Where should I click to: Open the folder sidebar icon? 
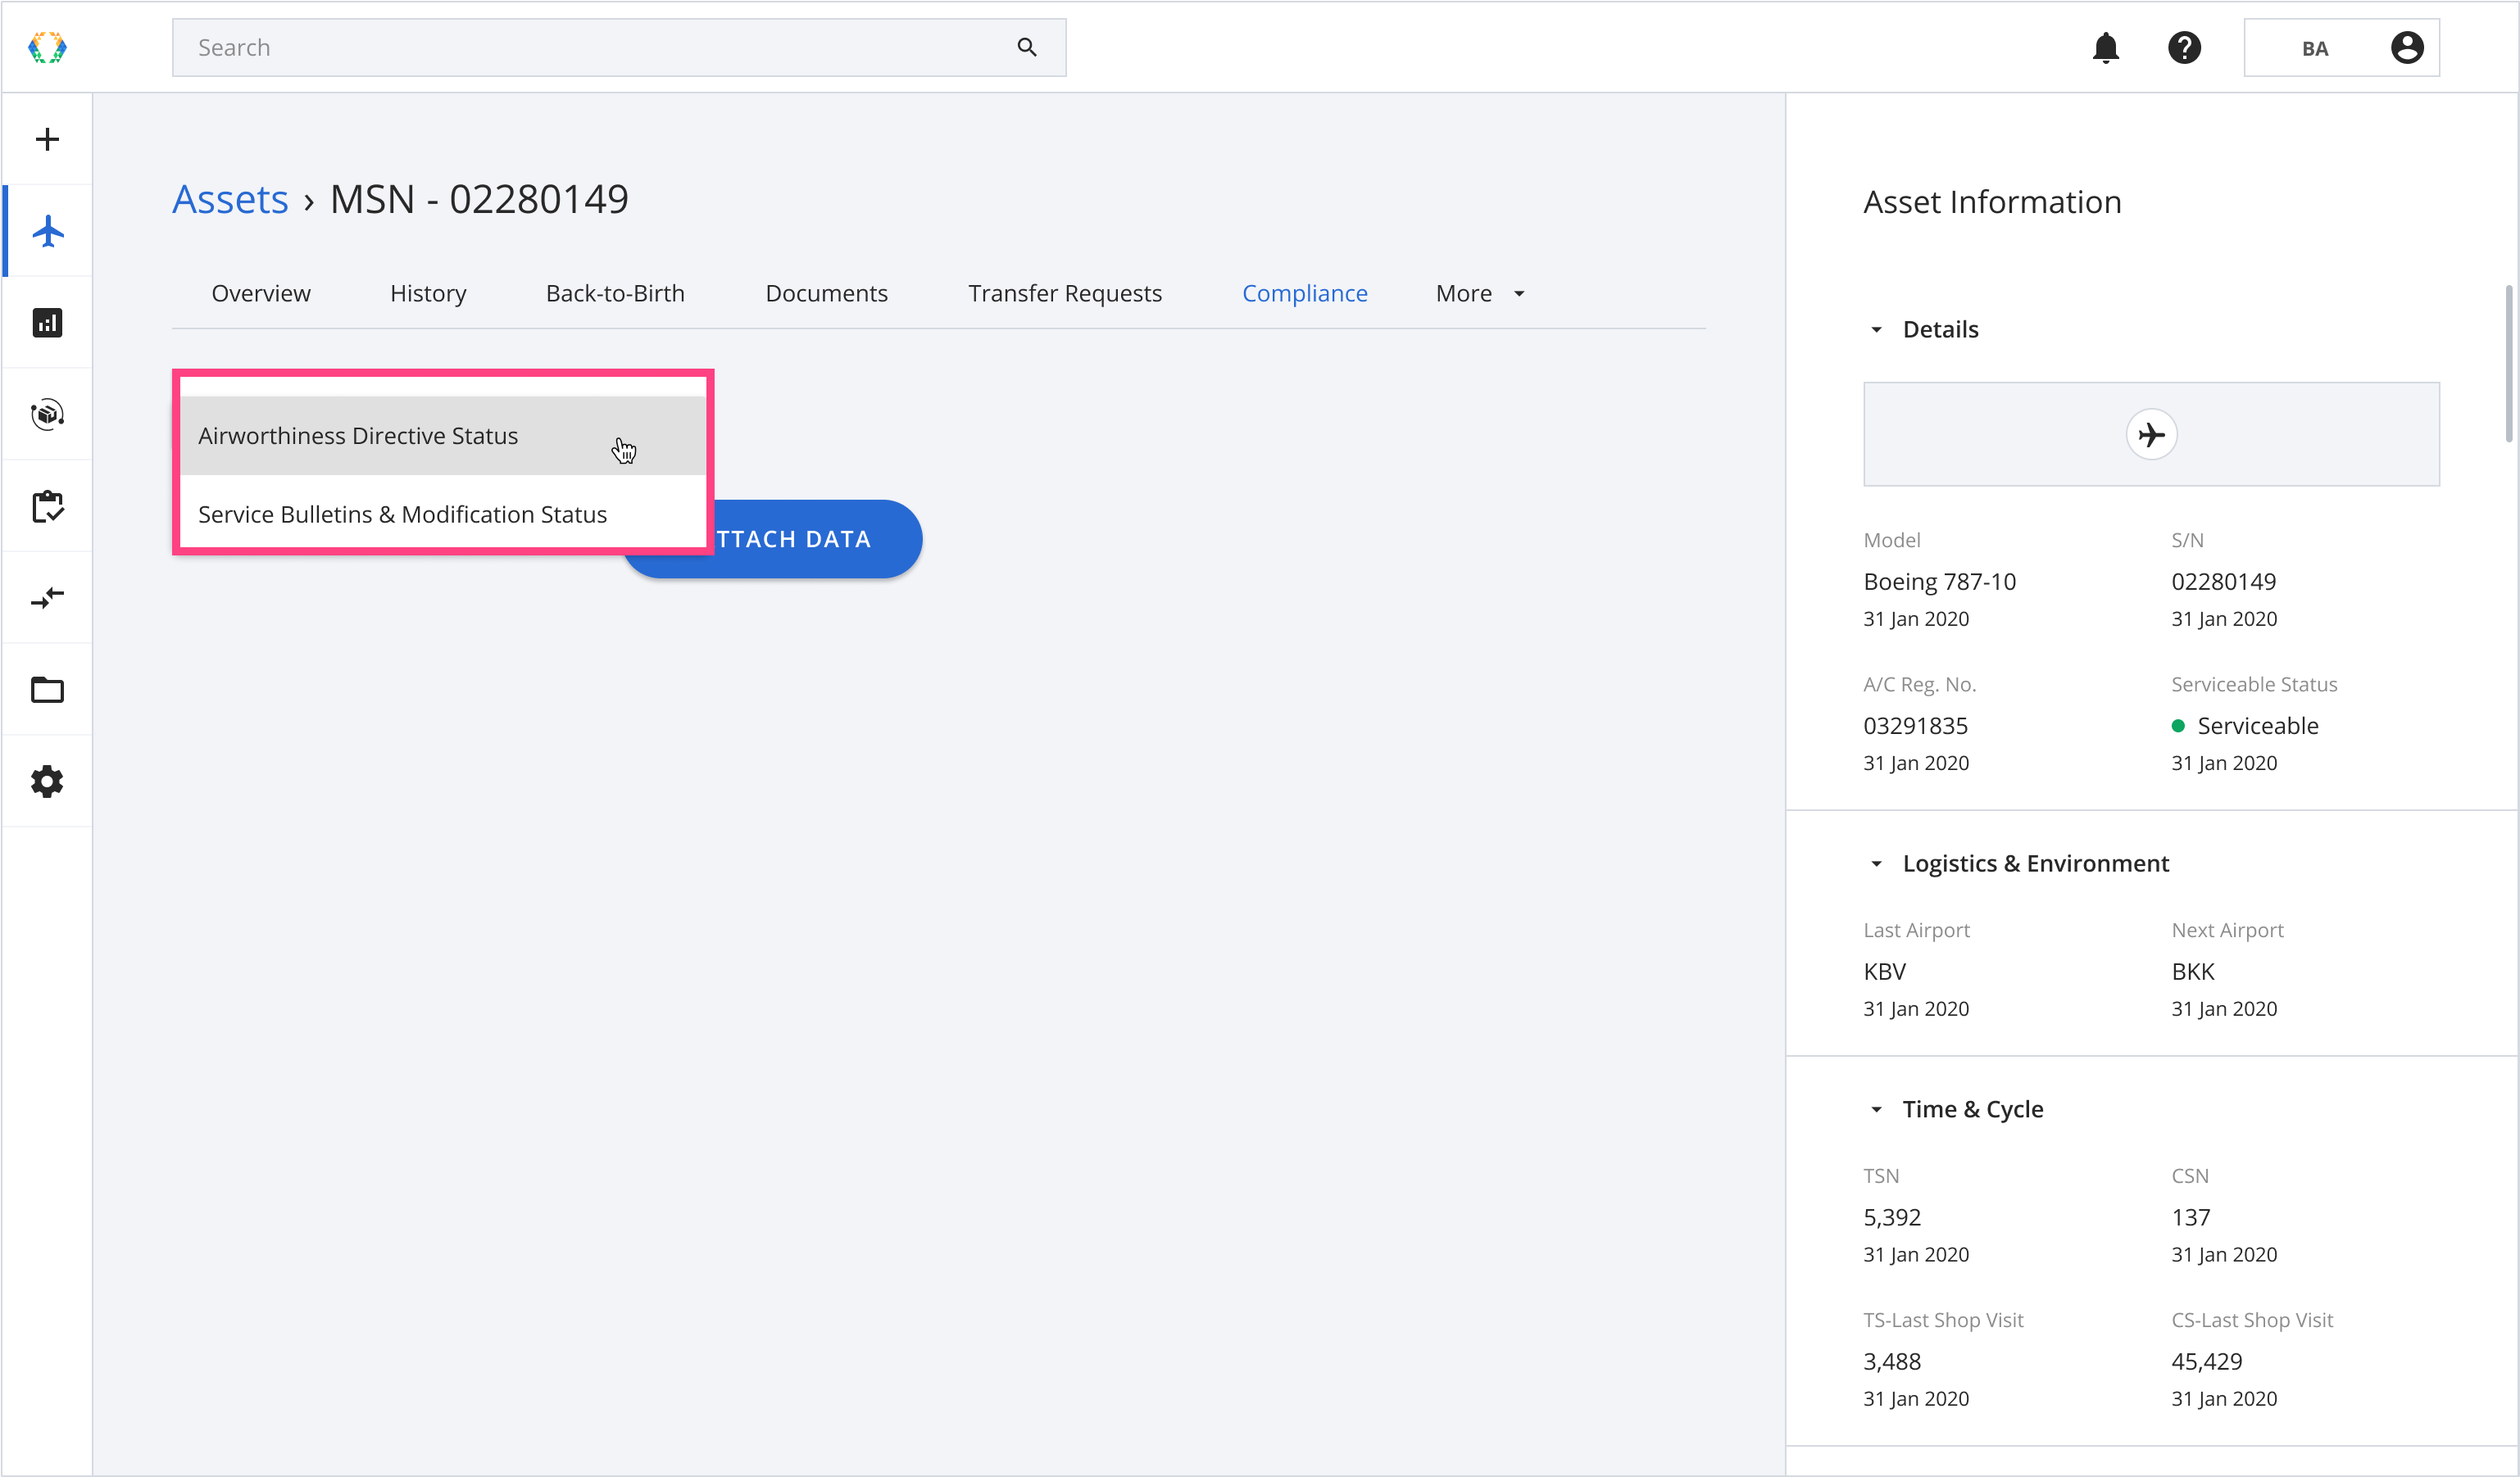pos(47,690)
